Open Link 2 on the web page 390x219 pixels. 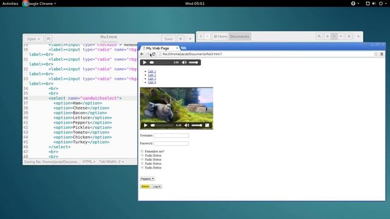(152, 75)
